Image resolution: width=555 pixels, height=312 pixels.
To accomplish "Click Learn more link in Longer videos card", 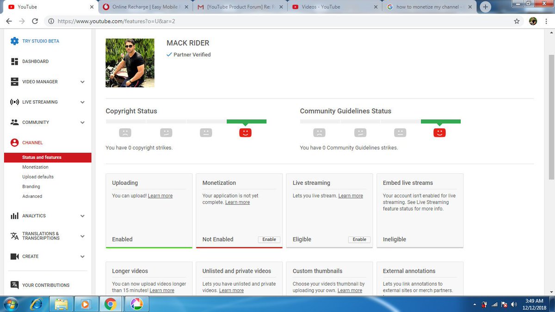I will [162, 291].
